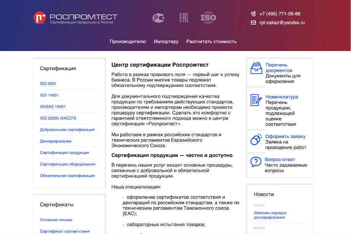351x234 pixels.
Task: Open the Добровольная сертификация link
Action: 68,130
